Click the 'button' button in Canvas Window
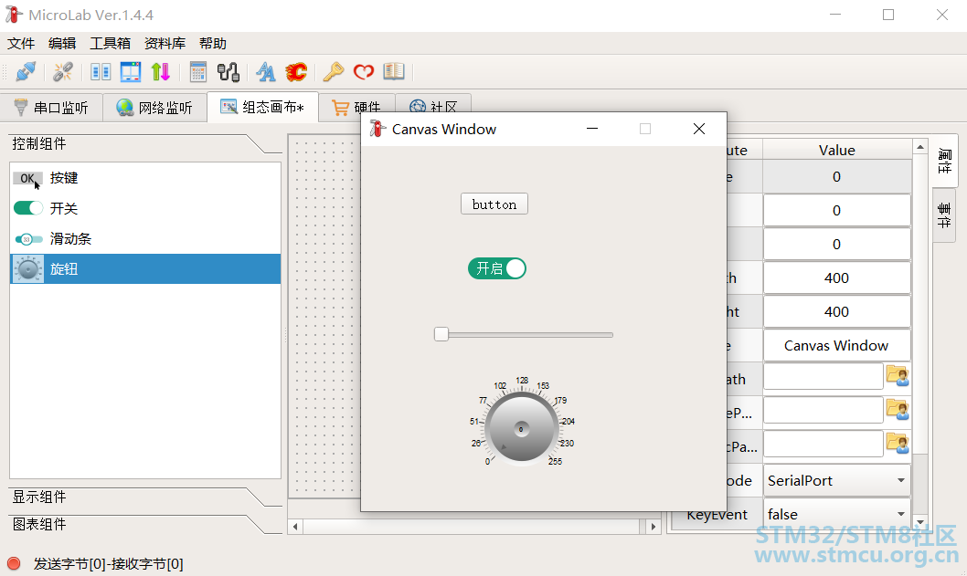Screen dimensions: 967x576 click(x=494, y=204)
